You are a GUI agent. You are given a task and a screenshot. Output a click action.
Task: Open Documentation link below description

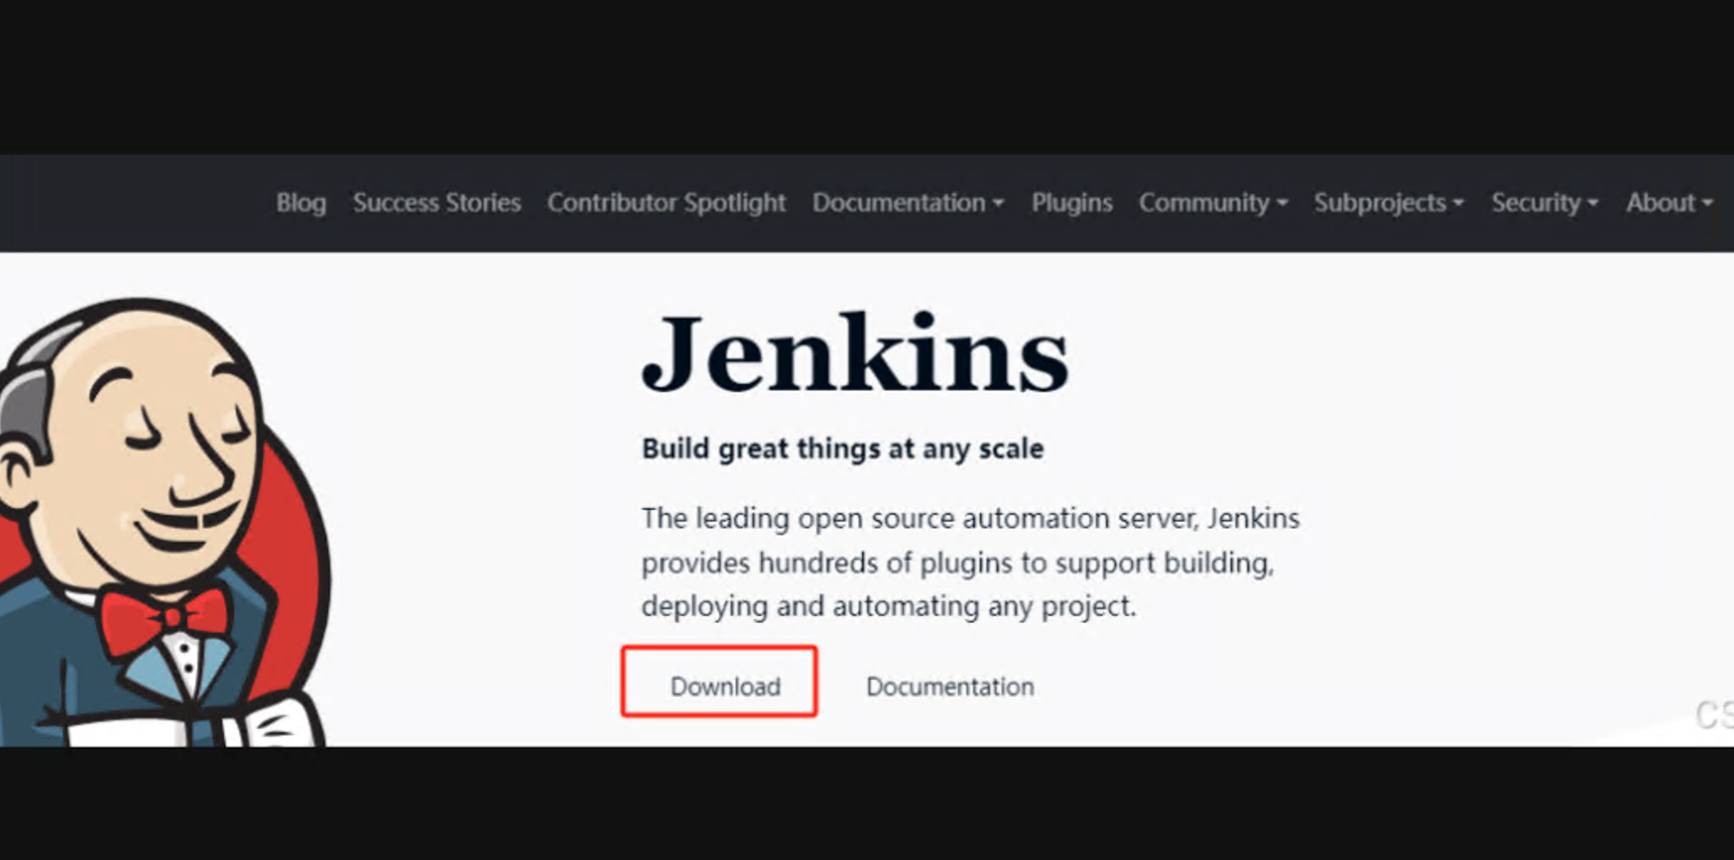point(949,687)
